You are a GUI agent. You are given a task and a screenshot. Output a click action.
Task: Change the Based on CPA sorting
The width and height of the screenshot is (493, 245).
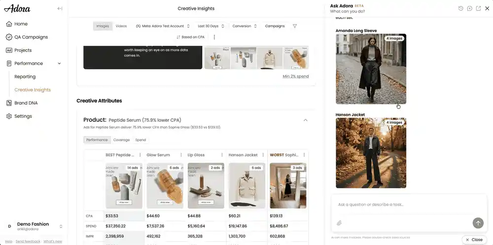click(x=190, y=37)
